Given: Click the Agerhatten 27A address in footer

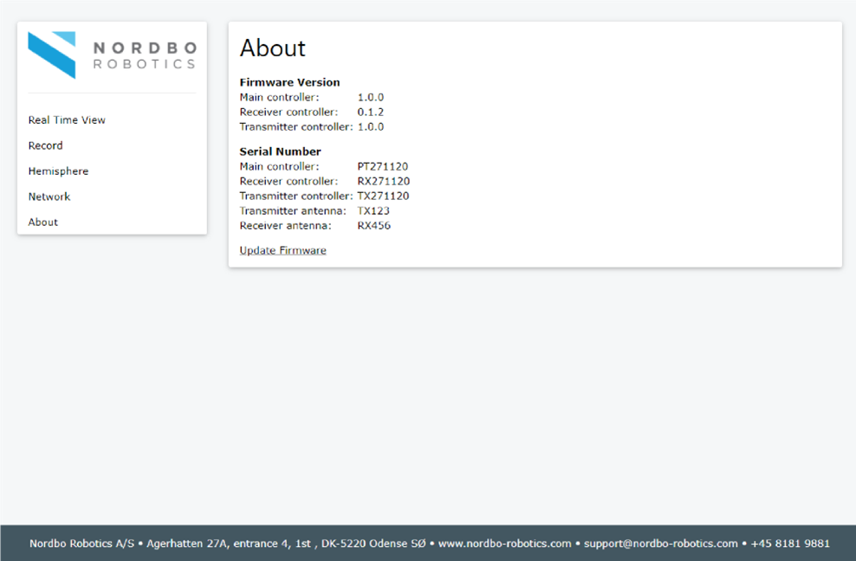Looking at the screenshot, I should pos(286,544).
